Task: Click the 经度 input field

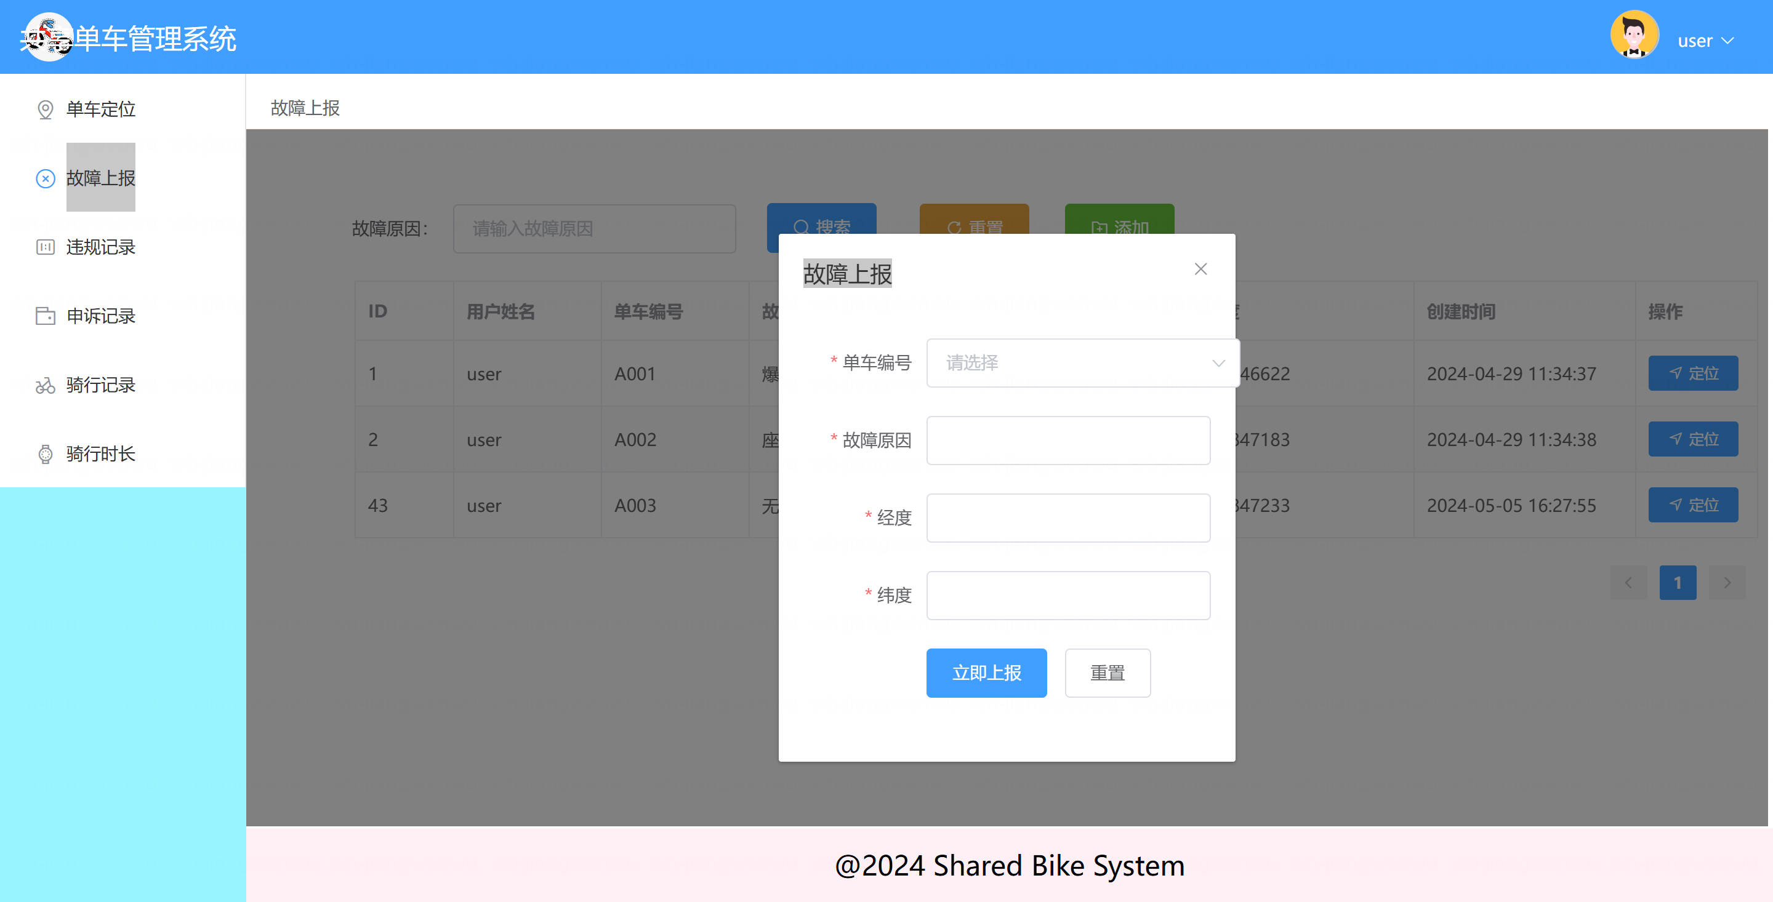Action: tap(1067, 517)
